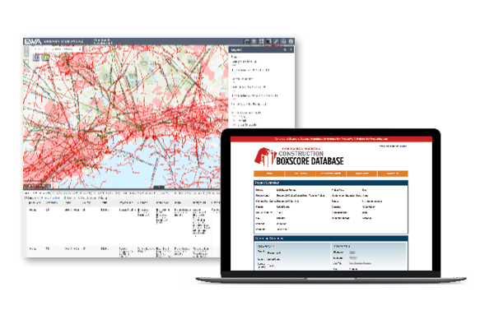Click the logout link on the Boxscore page

pos(403,146)
